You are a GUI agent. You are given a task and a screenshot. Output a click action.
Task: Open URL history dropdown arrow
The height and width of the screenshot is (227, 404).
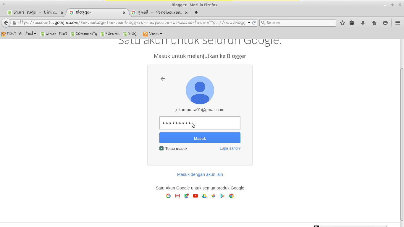[249, 23]
